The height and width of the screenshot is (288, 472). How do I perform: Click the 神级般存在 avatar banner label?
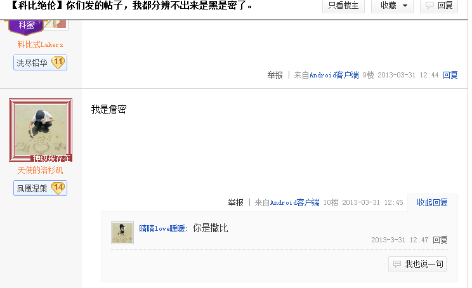point(51,159)
